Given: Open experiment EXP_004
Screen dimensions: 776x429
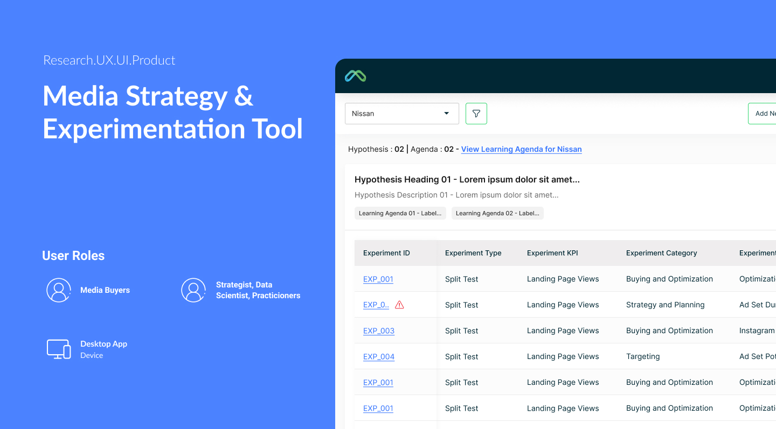Looking at the screenshot, I should [x=378, y=356].
